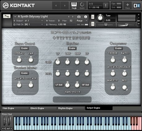Open the View options plus icon
This screenshot has height=131, width=142.
[x=127, y=6]
